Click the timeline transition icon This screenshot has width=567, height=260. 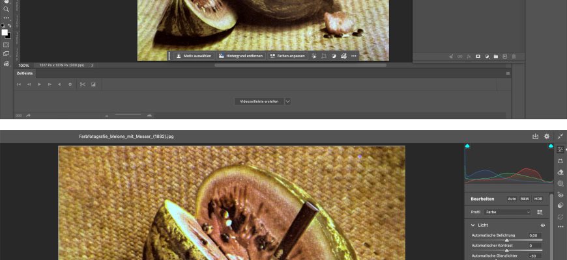click(93, 84)
